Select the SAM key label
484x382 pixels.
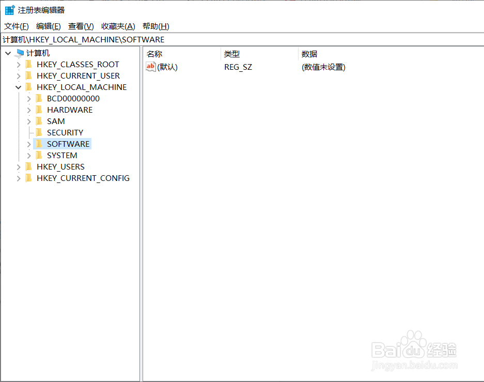click(x=56, y=121)
